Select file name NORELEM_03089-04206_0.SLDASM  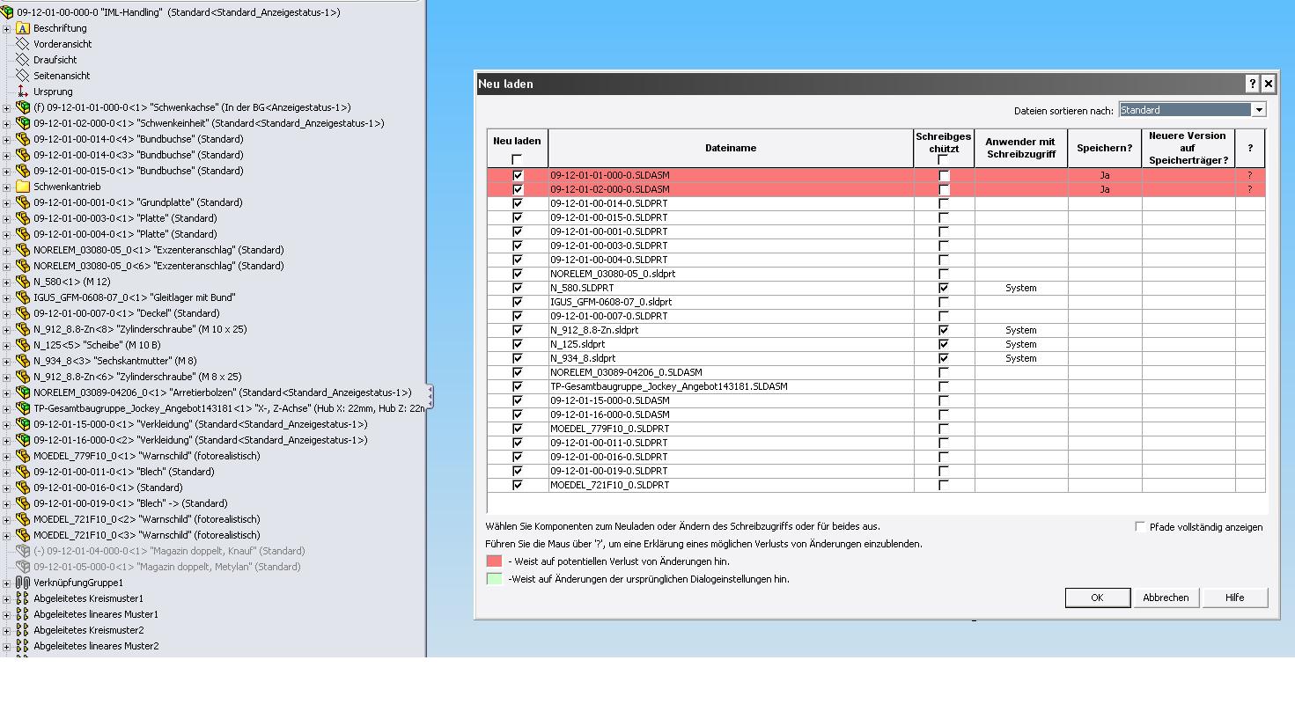tap(626, 372)
